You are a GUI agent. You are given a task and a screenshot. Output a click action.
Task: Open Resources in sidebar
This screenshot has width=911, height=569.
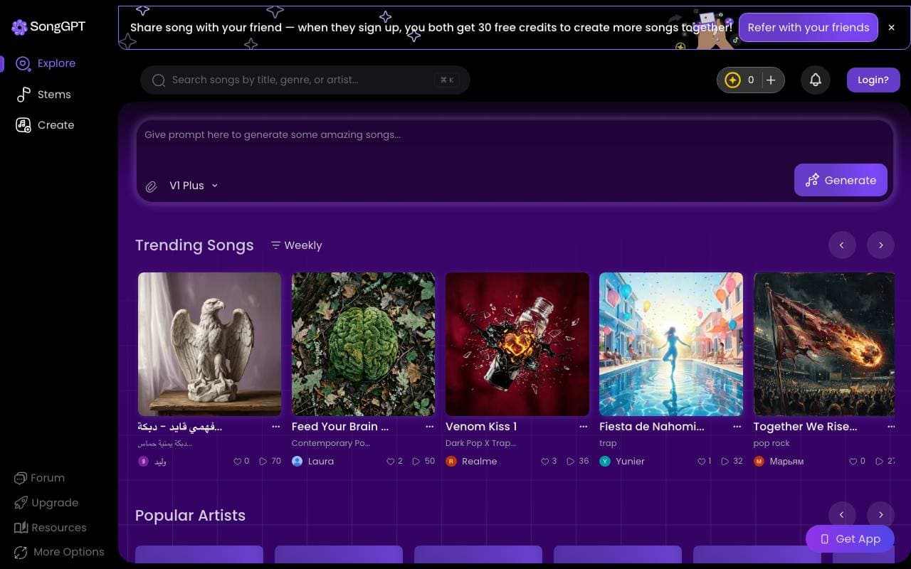[x=50, y=528]
